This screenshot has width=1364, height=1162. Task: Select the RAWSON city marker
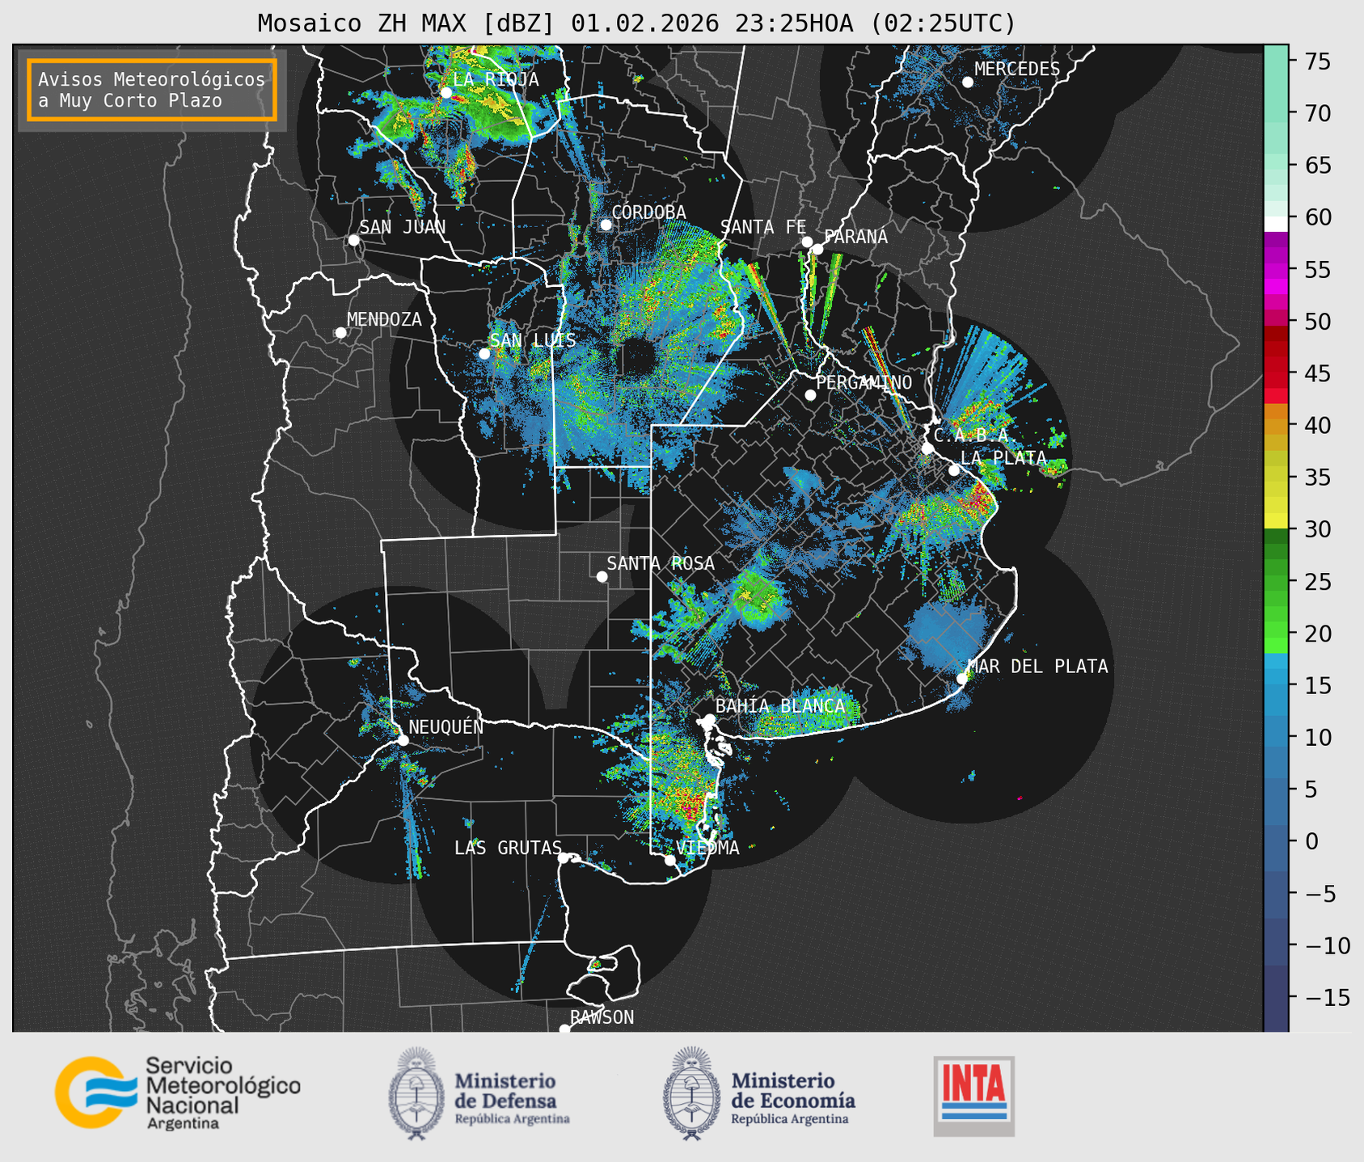(564, 1029)
